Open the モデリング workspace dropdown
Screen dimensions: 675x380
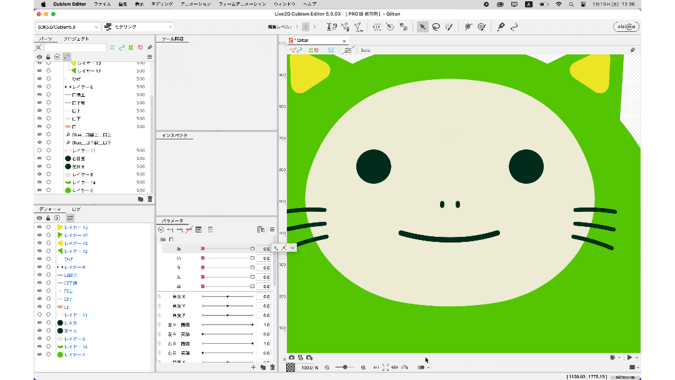(138, 27)
